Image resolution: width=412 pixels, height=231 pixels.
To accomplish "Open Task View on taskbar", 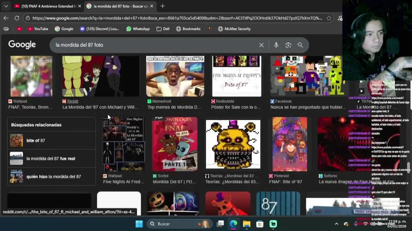I will click(220, 224).
